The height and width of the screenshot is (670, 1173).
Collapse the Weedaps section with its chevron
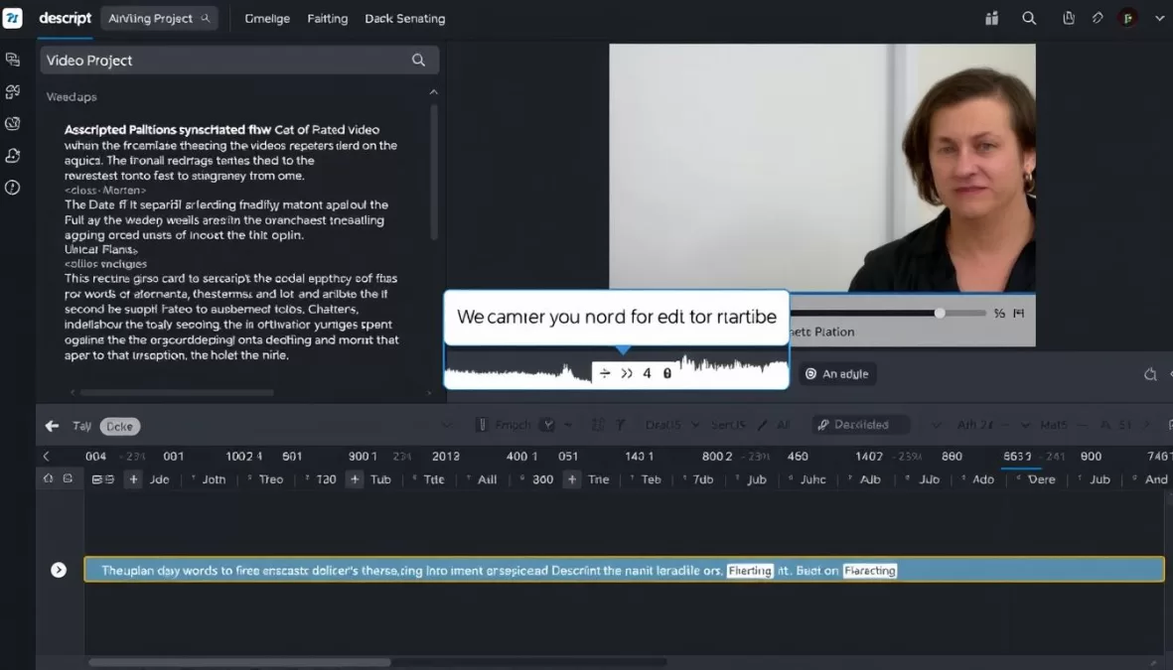[433, 90]
